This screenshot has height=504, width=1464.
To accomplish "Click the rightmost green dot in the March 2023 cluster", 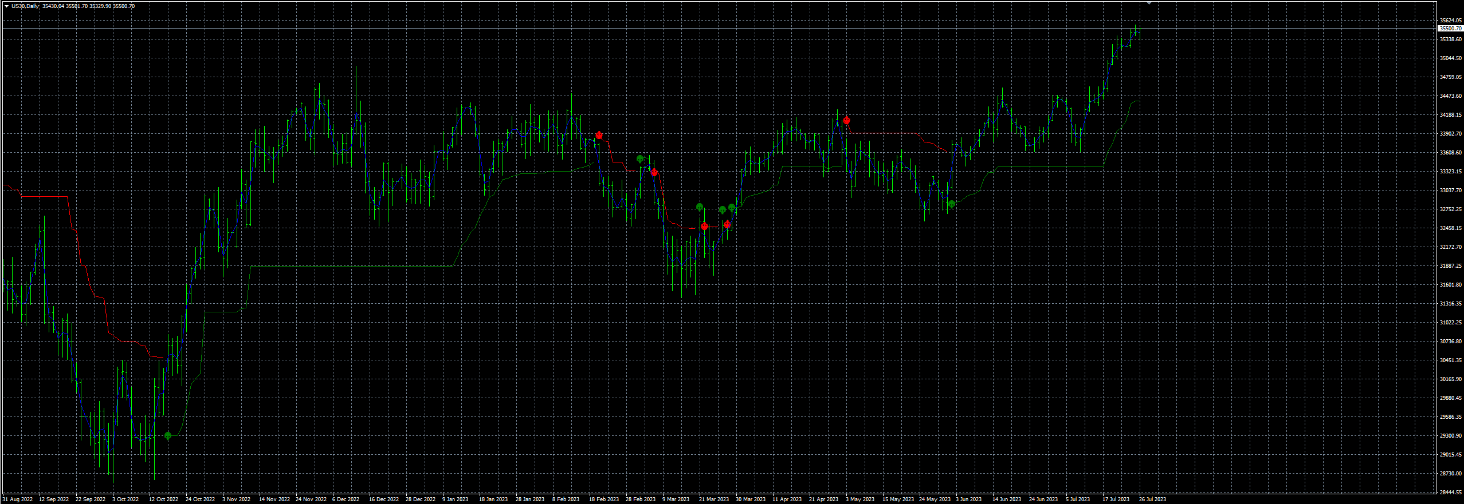I will click(x=732, y=208).
